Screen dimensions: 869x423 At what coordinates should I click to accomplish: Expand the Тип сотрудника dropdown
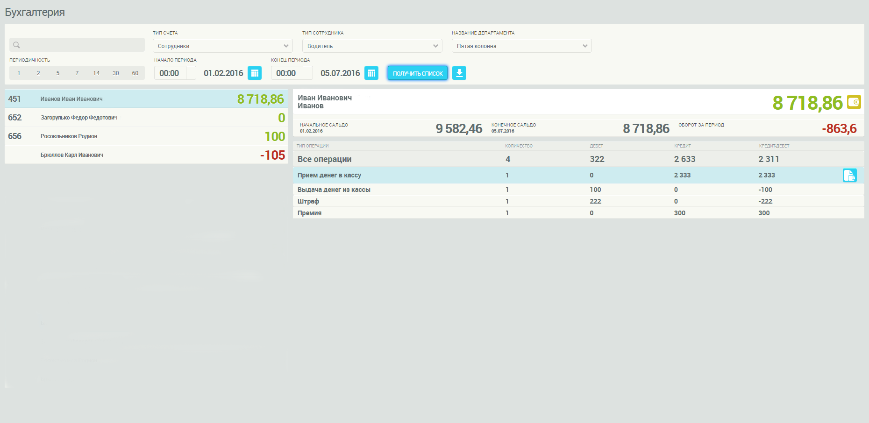pos(372,46)
